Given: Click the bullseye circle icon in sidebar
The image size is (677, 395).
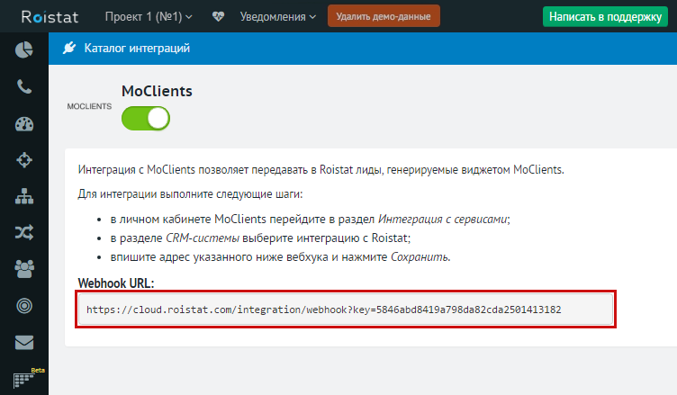Looking at the screenshot, I should click(x=24, y=306).
